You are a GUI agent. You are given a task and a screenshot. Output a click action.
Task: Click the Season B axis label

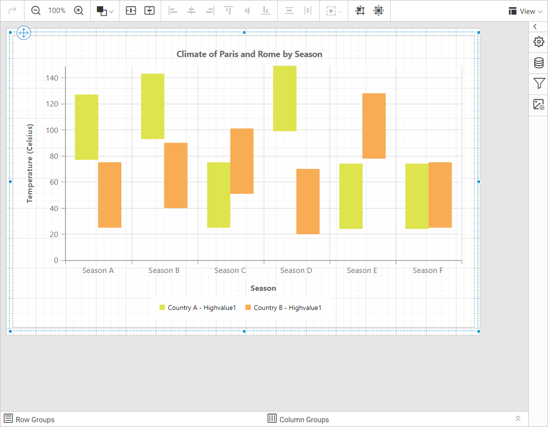pyautogui.click(x=164, y=271)
